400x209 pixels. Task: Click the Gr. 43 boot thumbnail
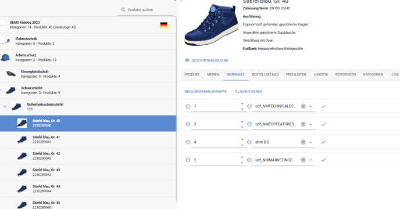coord(22,172)
